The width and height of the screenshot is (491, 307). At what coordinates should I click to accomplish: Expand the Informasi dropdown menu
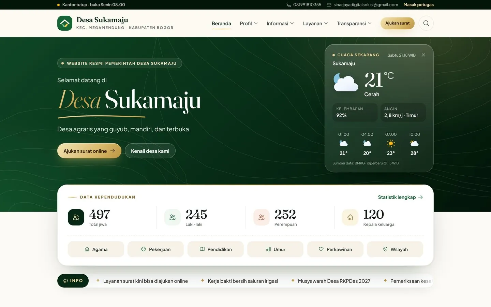tap(280, 23)
